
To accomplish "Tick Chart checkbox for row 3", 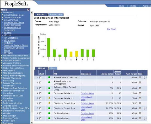I will 40,88.
